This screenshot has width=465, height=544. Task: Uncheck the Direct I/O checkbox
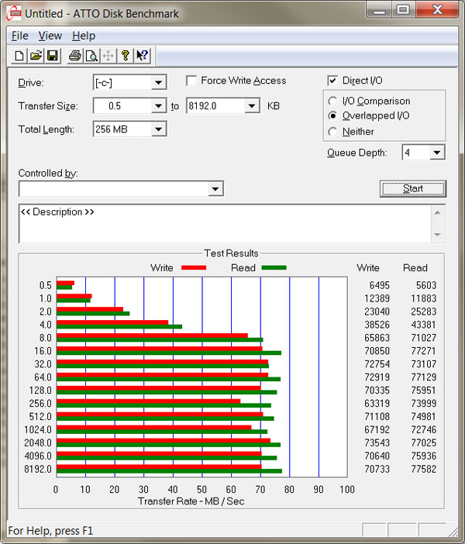click(x=332, y=81)
